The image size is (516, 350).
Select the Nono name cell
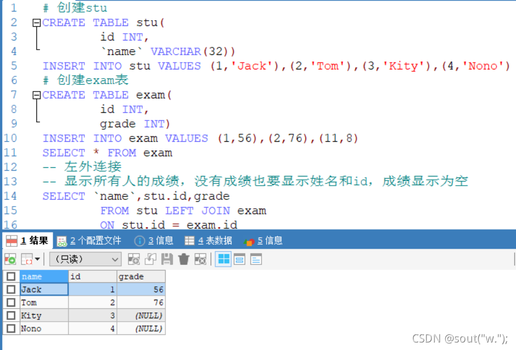[44, 328]
